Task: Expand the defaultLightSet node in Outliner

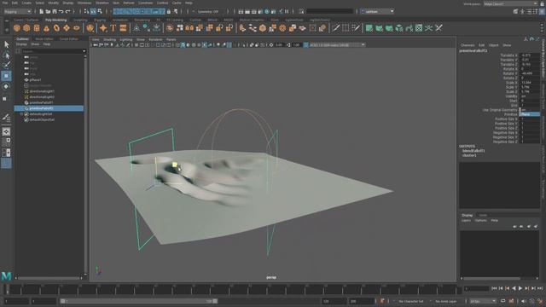Action: 21,114
